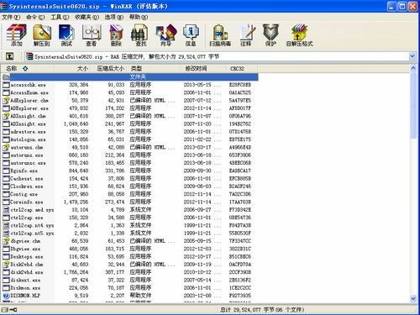Select the ADInsight.chm file row
Screen dimensions: 420x315
pos(129,116)
